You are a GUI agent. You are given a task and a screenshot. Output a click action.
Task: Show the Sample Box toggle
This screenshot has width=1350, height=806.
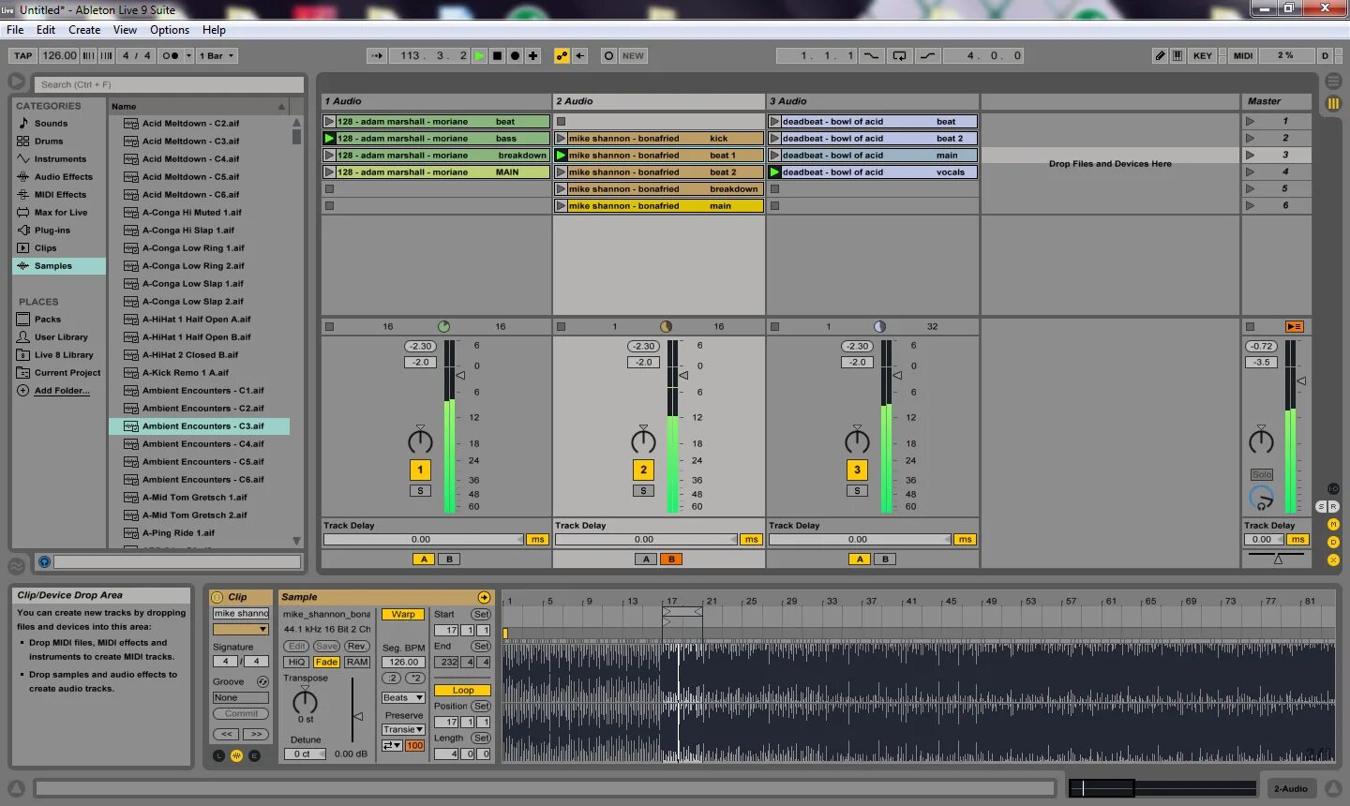coord(236,755)
